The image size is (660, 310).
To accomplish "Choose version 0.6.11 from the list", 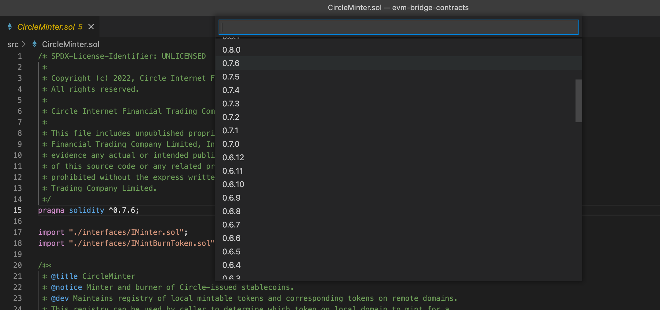I will click(x=398, y=171).
